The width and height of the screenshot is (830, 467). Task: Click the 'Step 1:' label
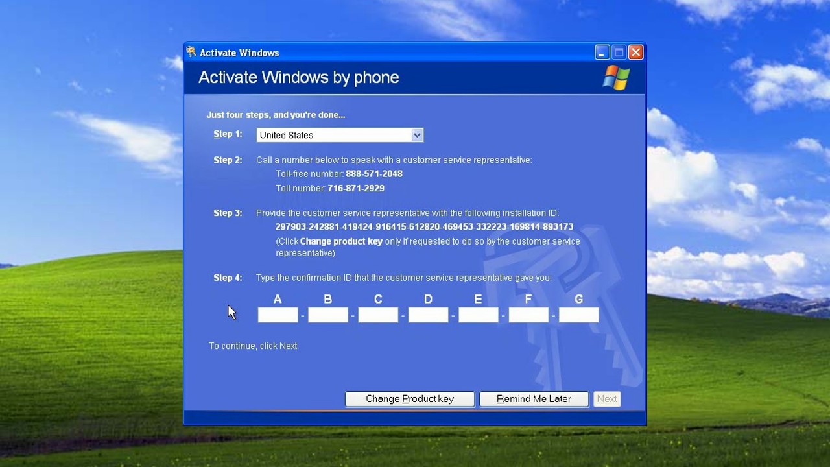click(x=228, y=134)
